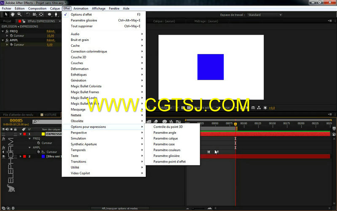Select the Selection arrow tool
The image size is (337, 211).
pos(6,14)
